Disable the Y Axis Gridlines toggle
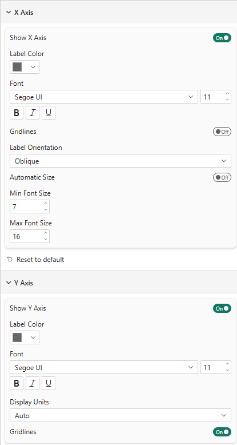Image resolution: width=237 pixels, height=445 pixels. tap(222, 432)
